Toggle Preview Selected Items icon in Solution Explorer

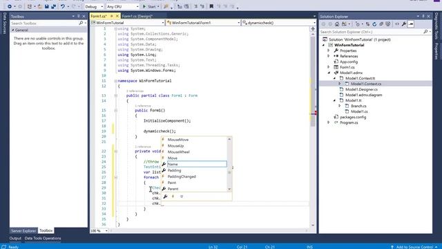pyautogui.click(x=411, y=24)
